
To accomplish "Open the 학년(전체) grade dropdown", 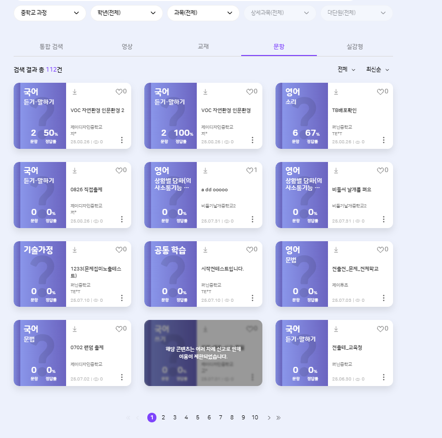I will click(x=126, y=13).
